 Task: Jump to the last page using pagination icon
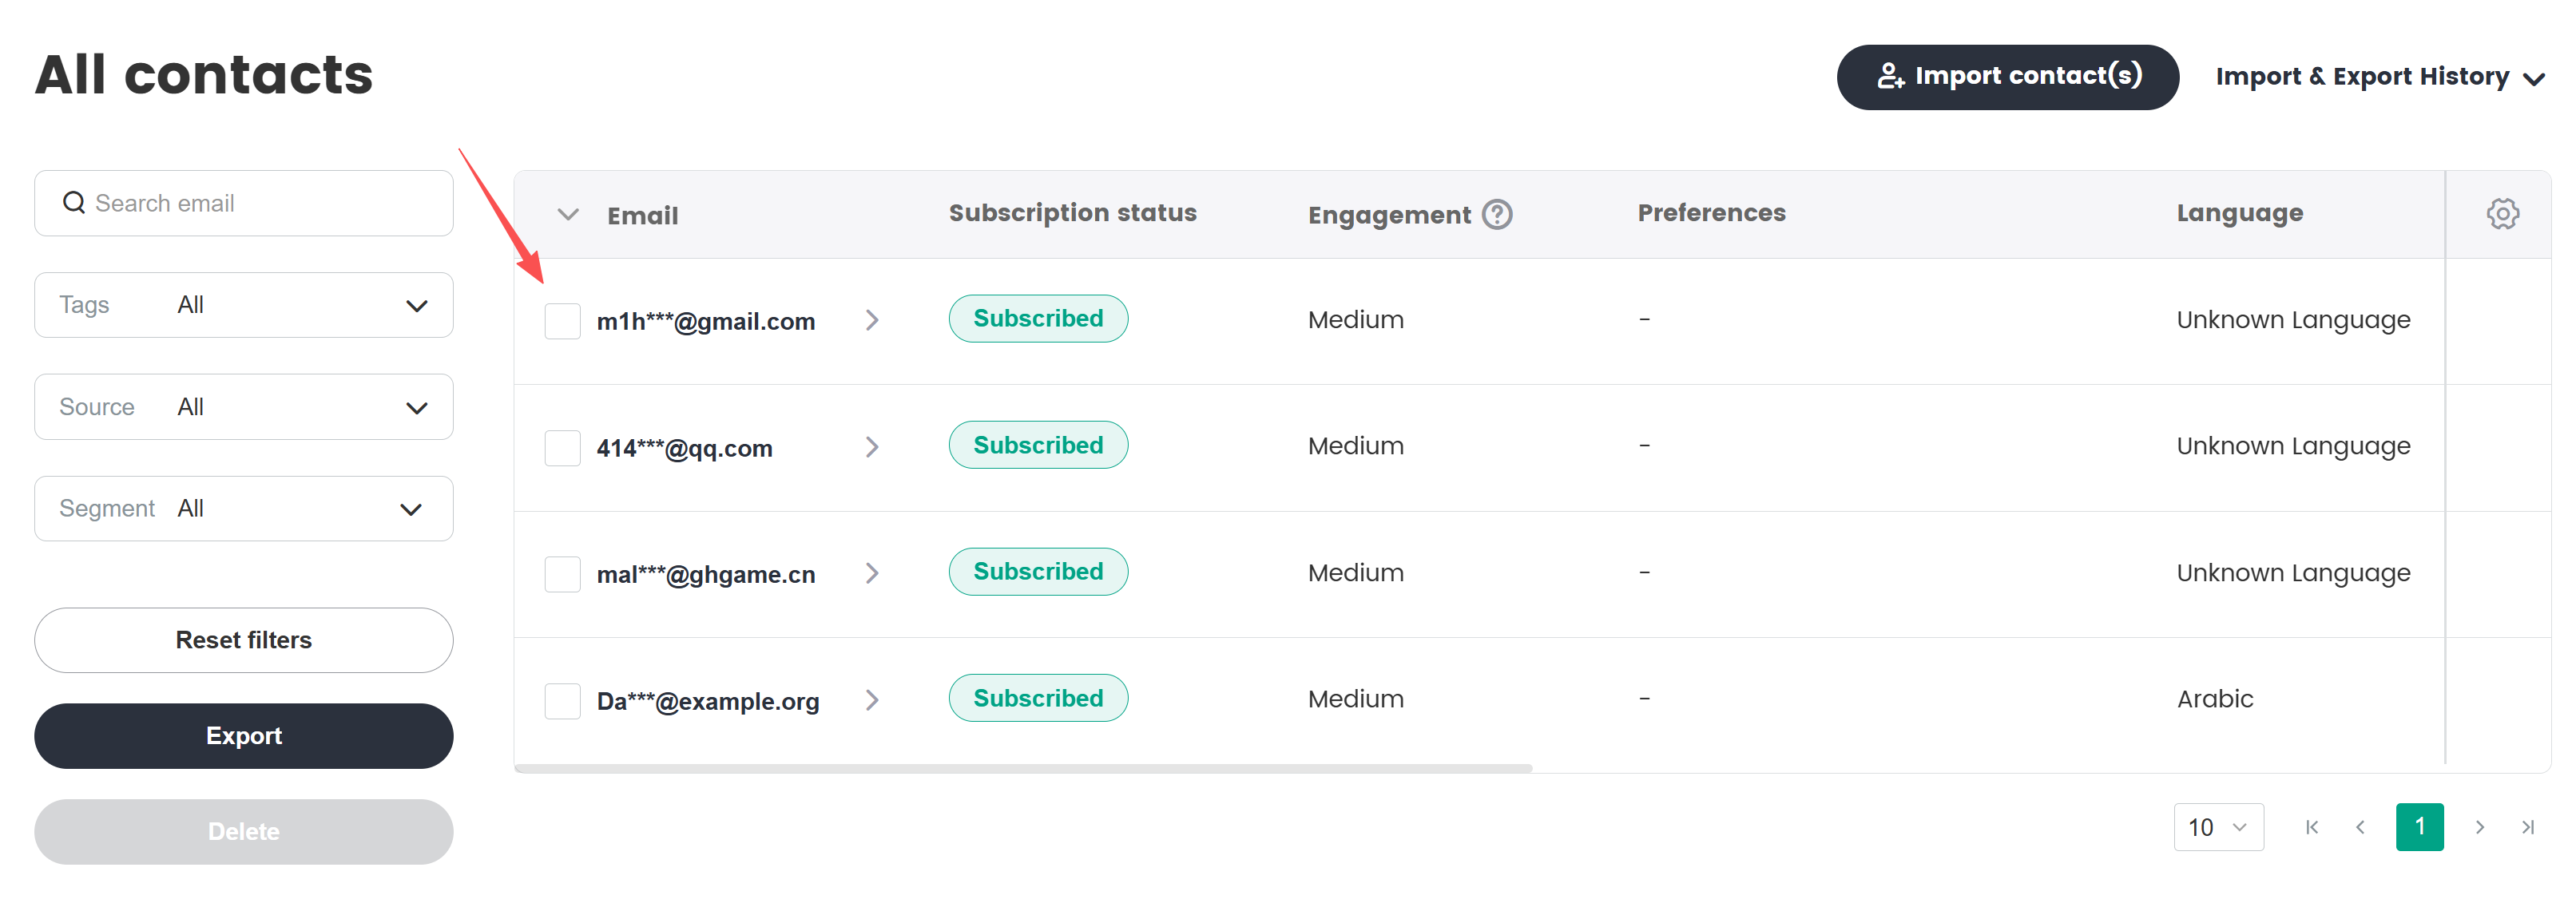[2530, 827]
